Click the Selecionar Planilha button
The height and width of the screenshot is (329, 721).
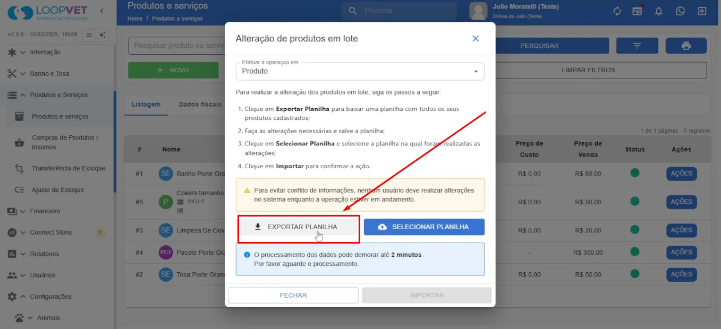(424, 227)
